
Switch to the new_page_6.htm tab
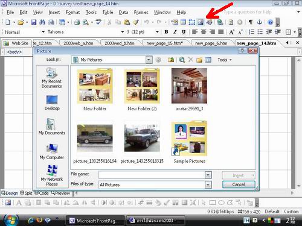pos(211,43)
